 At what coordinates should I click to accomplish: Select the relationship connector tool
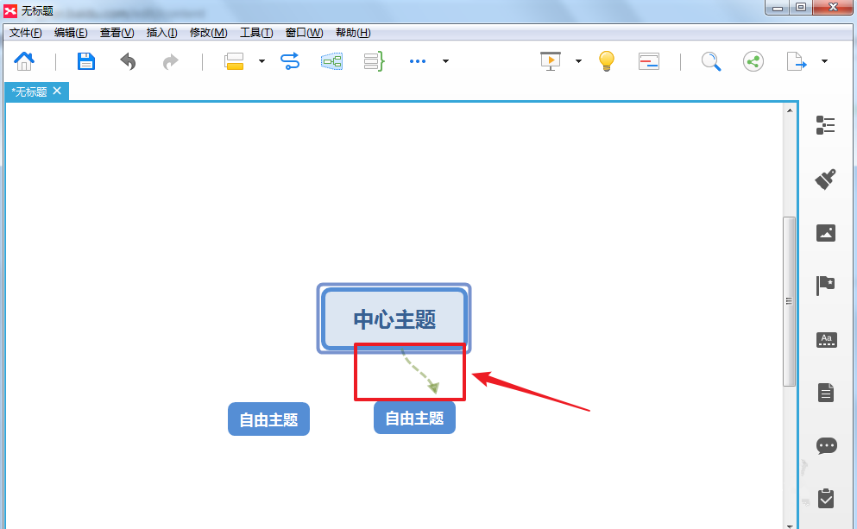pyautogui.click(x=290, y=61)
